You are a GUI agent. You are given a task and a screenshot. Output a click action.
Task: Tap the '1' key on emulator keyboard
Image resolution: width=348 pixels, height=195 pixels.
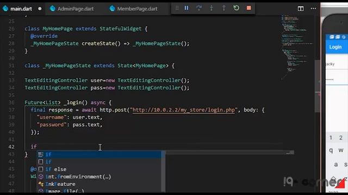coord(331,138)
